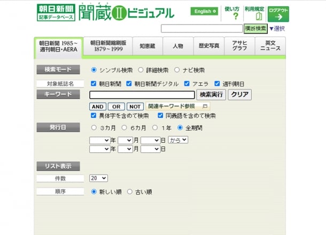Screen dimensions: 326x235
Task: Expand the ▼選択 selector
Action: [277, 29]
